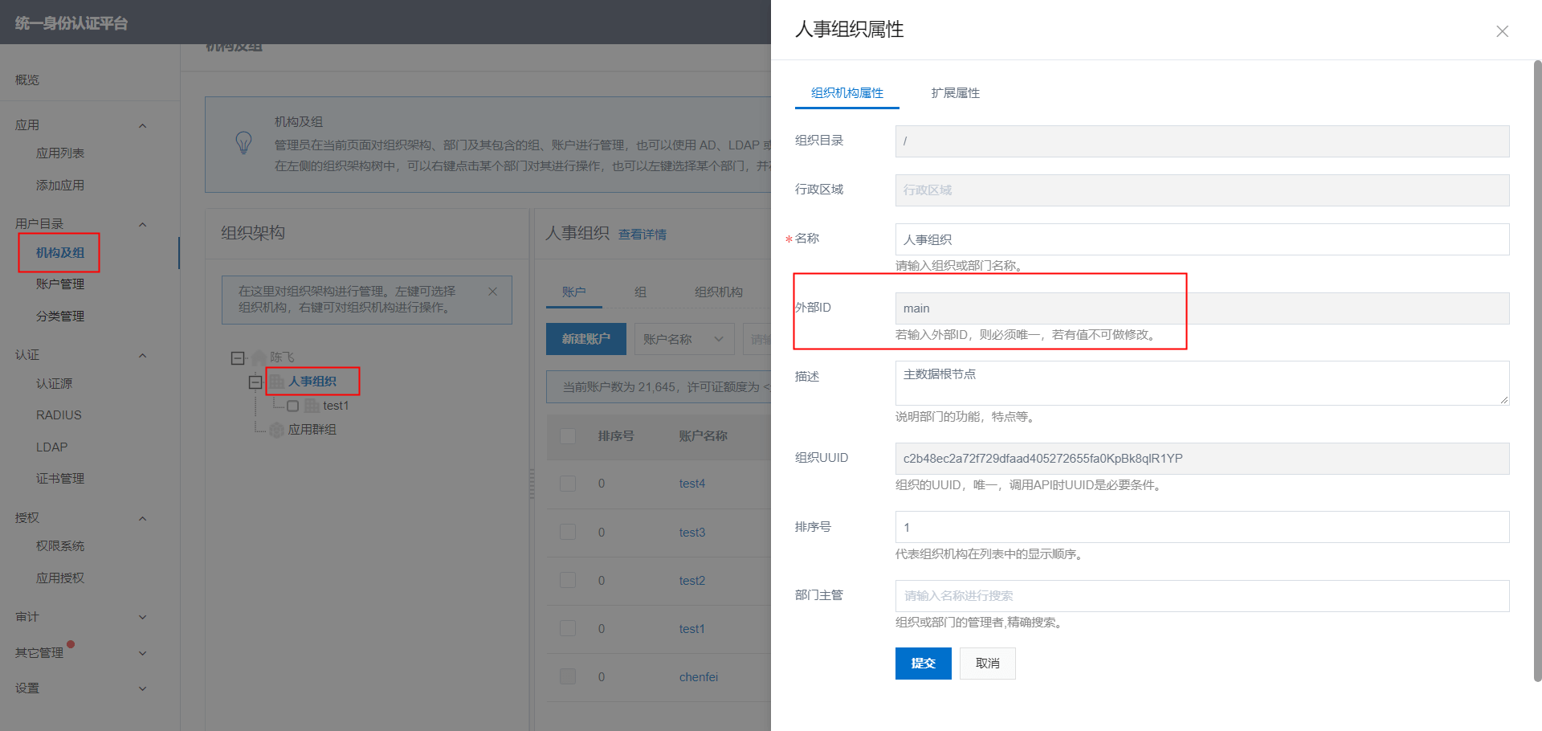Switch to the 扩展属性 tab
This screenshot has height=731, width=1542.
[955, 93]
